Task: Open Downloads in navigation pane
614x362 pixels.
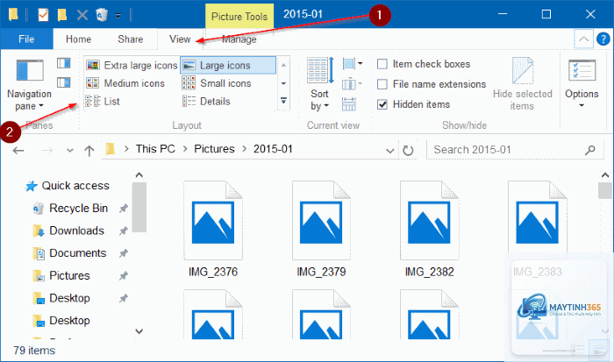Action: pos(69,231)
